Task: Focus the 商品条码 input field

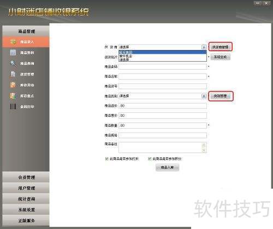Action: tap(163, 67)
